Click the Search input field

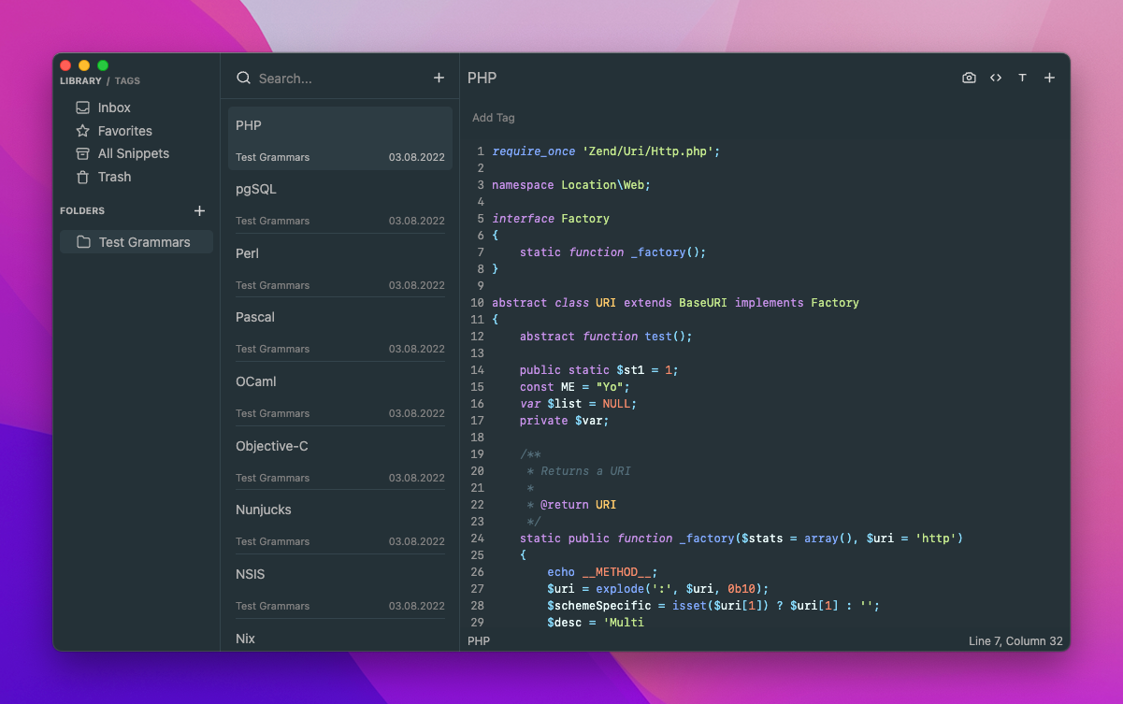point(341,79)
